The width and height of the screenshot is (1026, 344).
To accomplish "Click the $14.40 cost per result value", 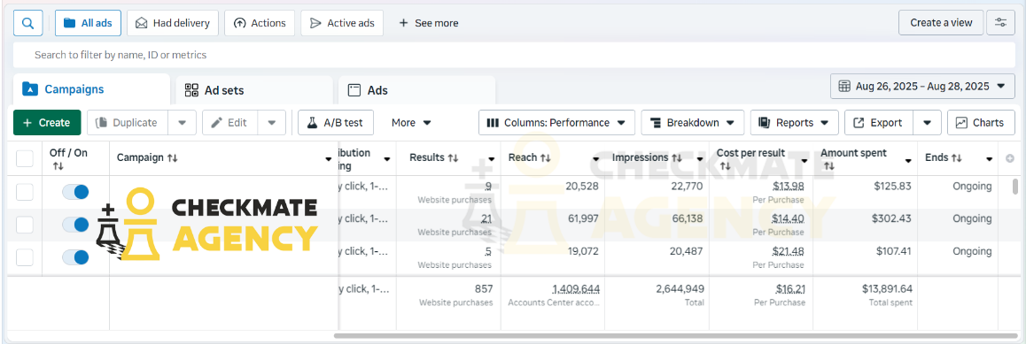I will [x=789, y=219].
